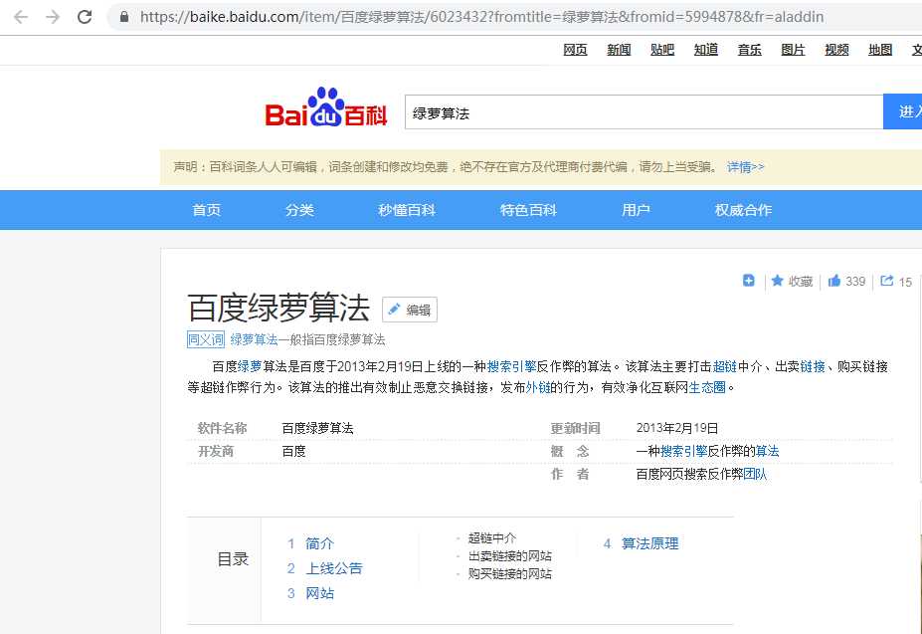Image resolution: width=922 pixels, height=634 pixels.
Task: Click 算法 link in 概念 row
Action: [768, 452]
